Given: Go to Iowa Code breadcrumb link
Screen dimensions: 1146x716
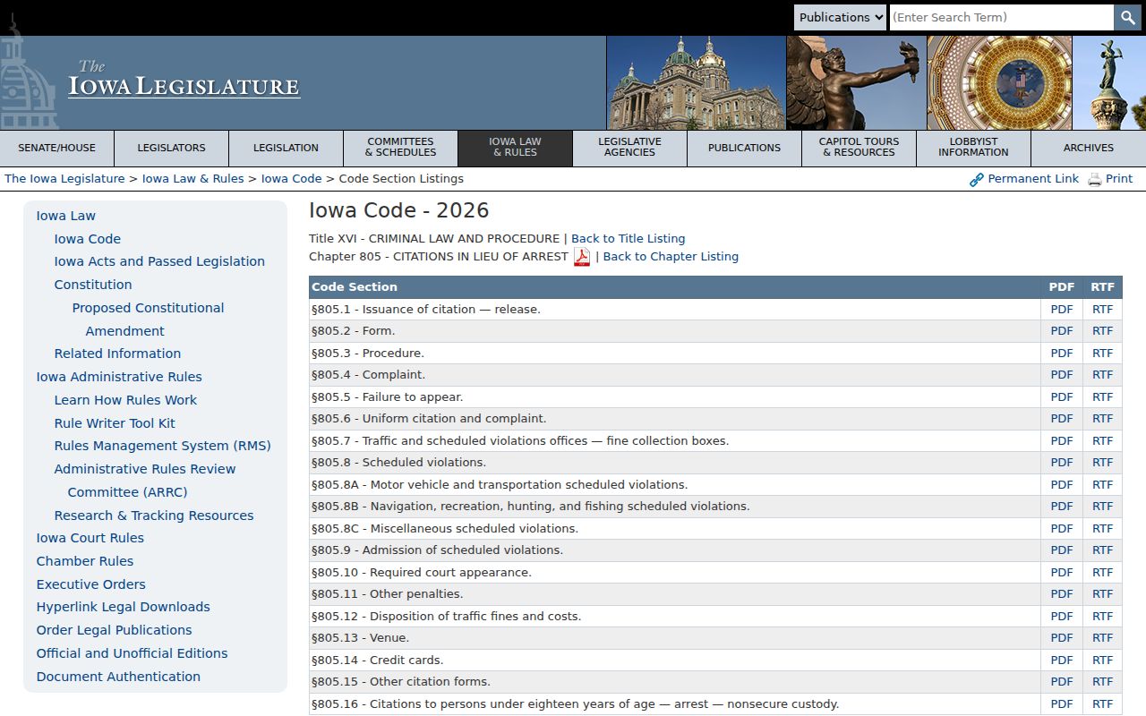Looking at the screenshot, I should (x=291, y=179).
